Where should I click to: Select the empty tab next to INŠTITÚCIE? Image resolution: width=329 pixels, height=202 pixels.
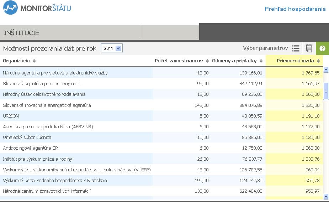pyautogui.click(x=170, y=33)
